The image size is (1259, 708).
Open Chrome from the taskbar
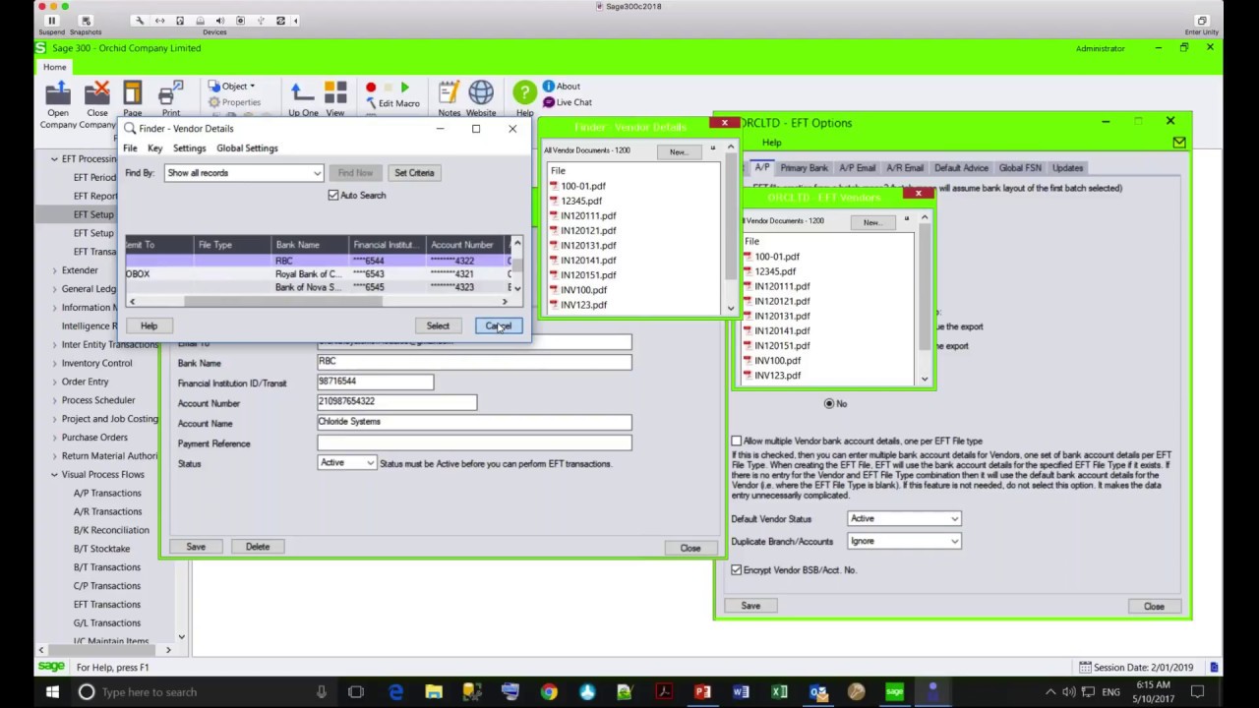coord(549,692)
